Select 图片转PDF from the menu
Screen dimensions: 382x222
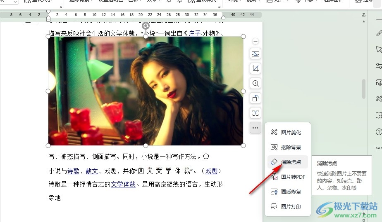tap(293, 177)
